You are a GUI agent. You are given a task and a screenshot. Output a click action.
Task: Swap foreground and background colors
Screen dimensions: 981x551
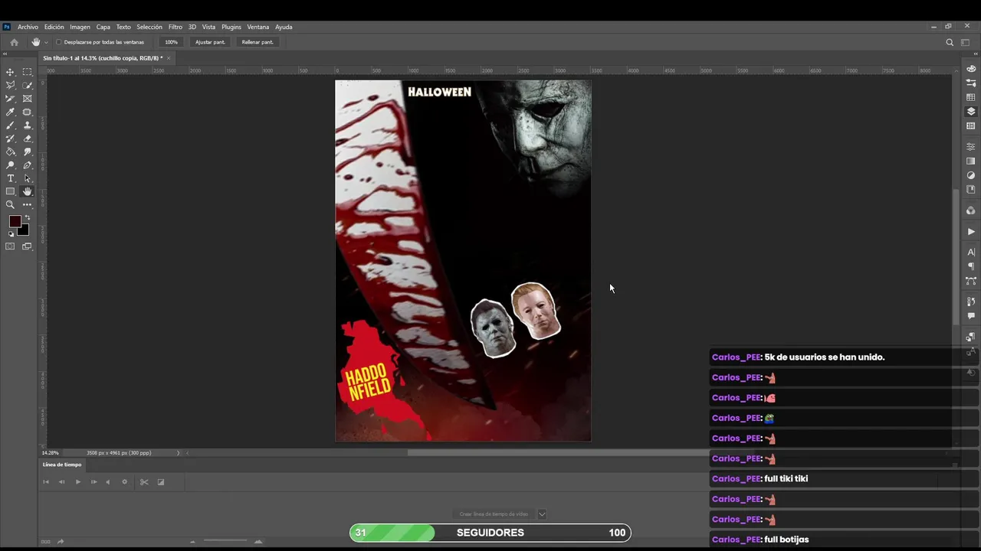pyautogui.click(x=28, y=217)
